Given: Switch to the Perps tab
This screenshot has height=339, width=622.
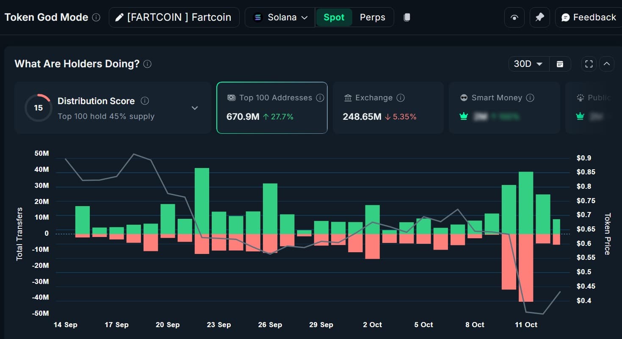Looking at the screenshot, I should 372,17.
